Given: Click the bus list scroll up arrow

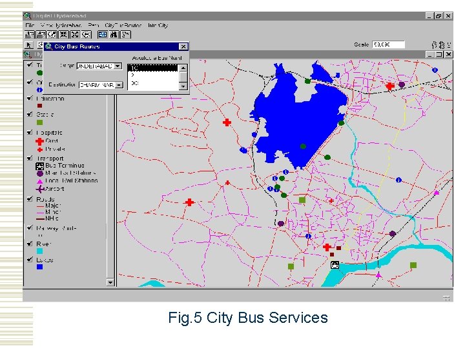Looking at the screenshot, I should coord(183,68).
